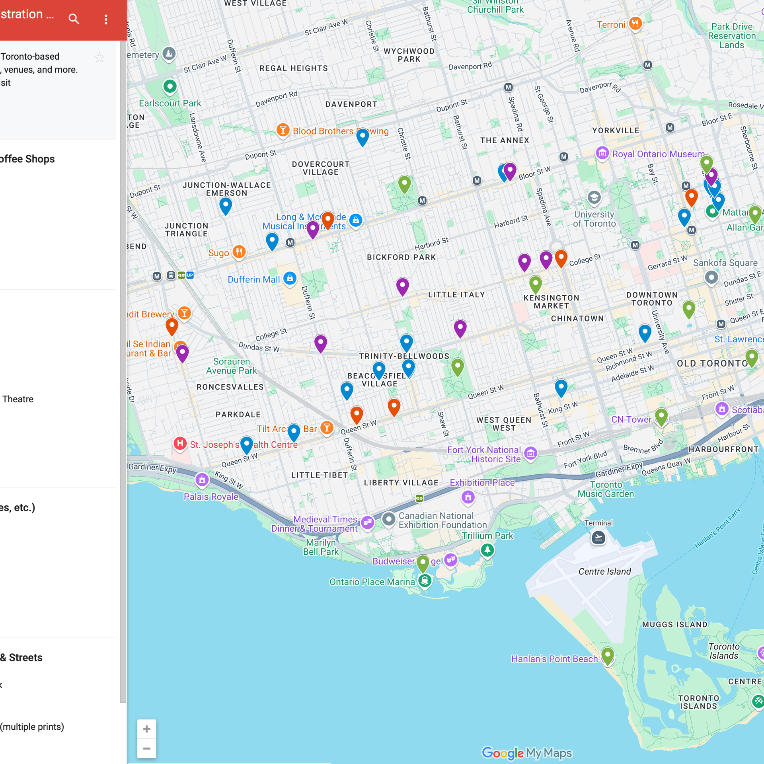Click the Terroni restaurant icon
Viewport: 764px width, 764px height.
point(635,23)
